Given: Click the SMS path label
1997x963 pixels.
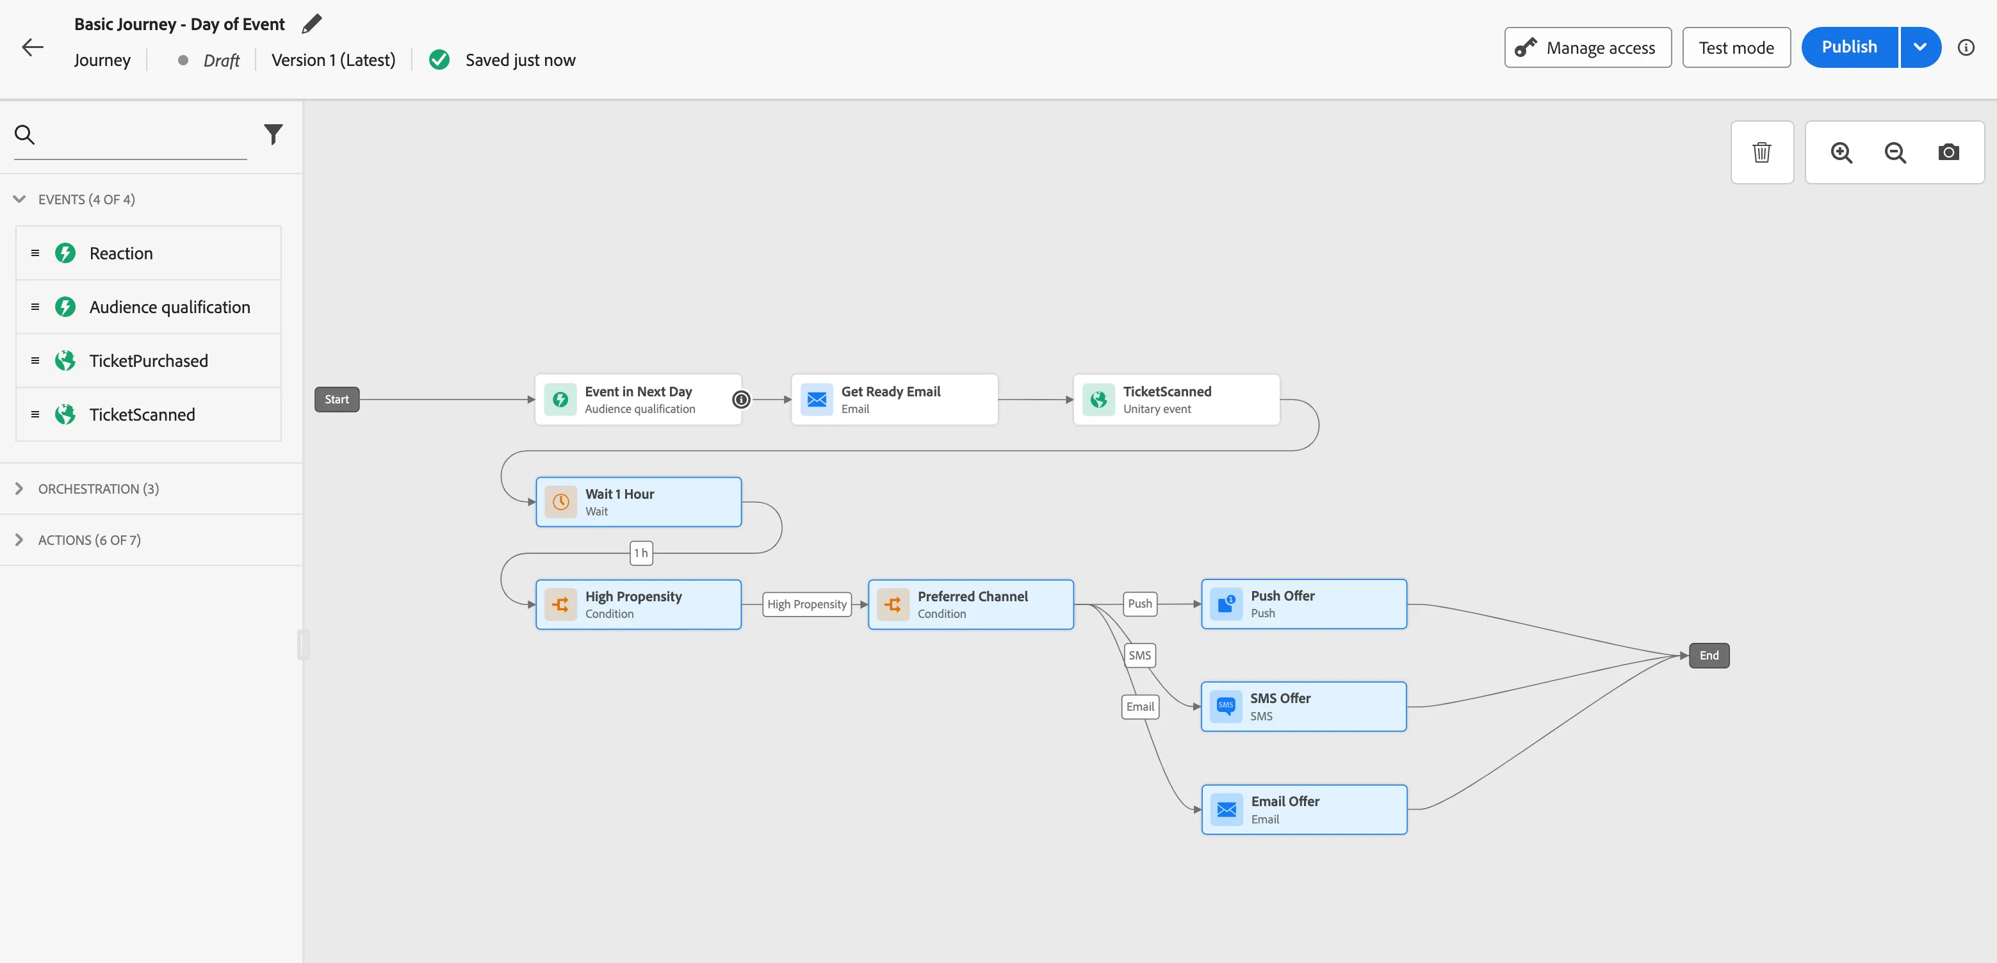Looking at the screenshot, I should (1139, 656).
